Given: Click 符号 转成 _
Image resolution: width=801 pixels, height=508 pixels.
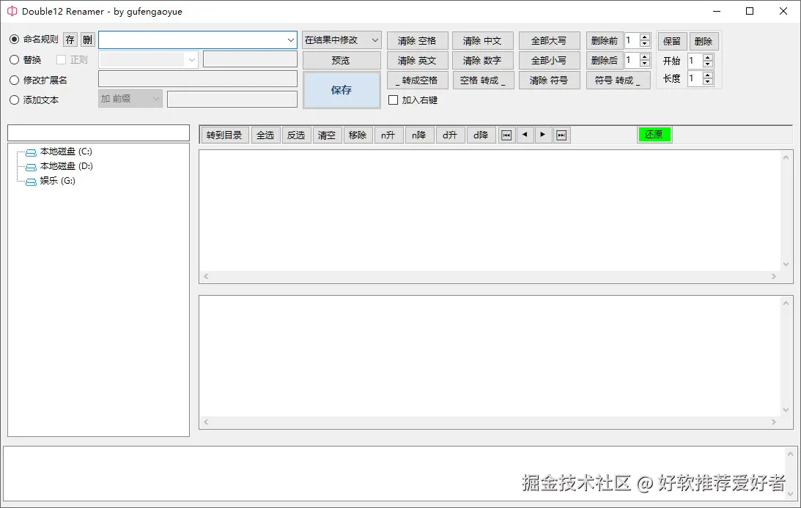Looking at the screenshot, I should click(618, 80).
